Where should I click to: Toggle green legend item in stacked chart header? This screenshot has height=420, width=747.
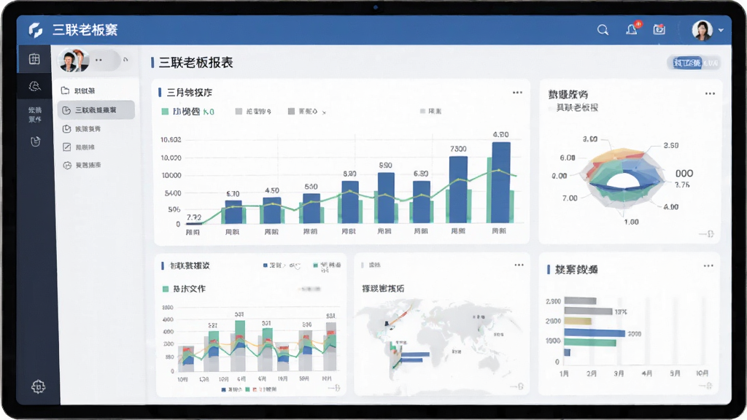pyautogui.click(x=328, y=265)
